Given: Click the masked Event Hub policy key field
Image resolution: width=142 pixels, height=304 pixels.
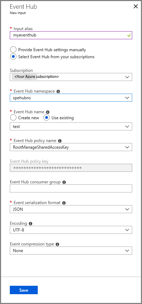Looking at the screenshot, I should tap(71, 168).
